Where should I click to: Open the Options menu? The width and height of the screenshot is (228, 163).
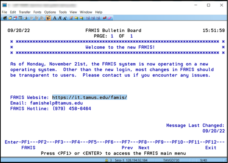50,12
